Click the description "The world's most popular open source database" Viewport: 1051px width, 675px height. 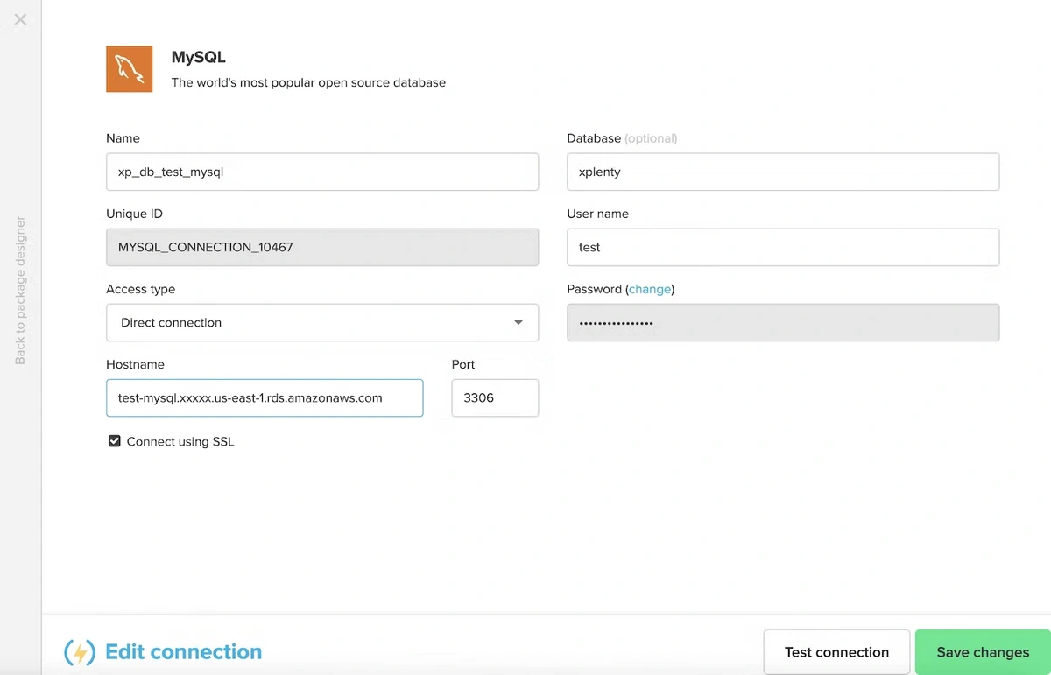point(308,82)
